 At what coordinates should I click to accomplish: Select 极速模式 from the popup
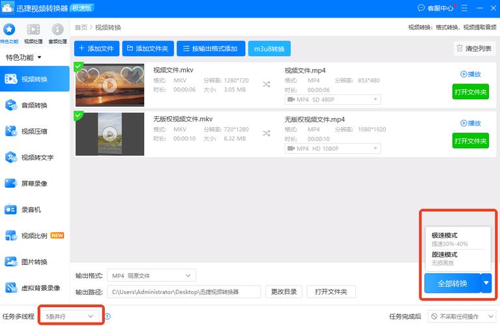click(x=458, y=239)
